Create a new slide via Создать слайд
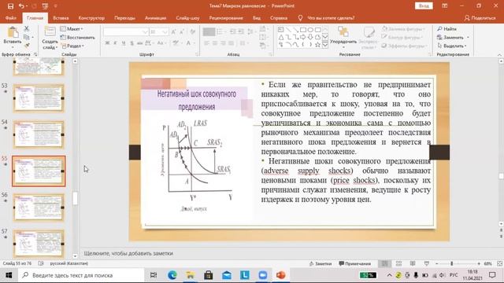 [x=50, y=38]
